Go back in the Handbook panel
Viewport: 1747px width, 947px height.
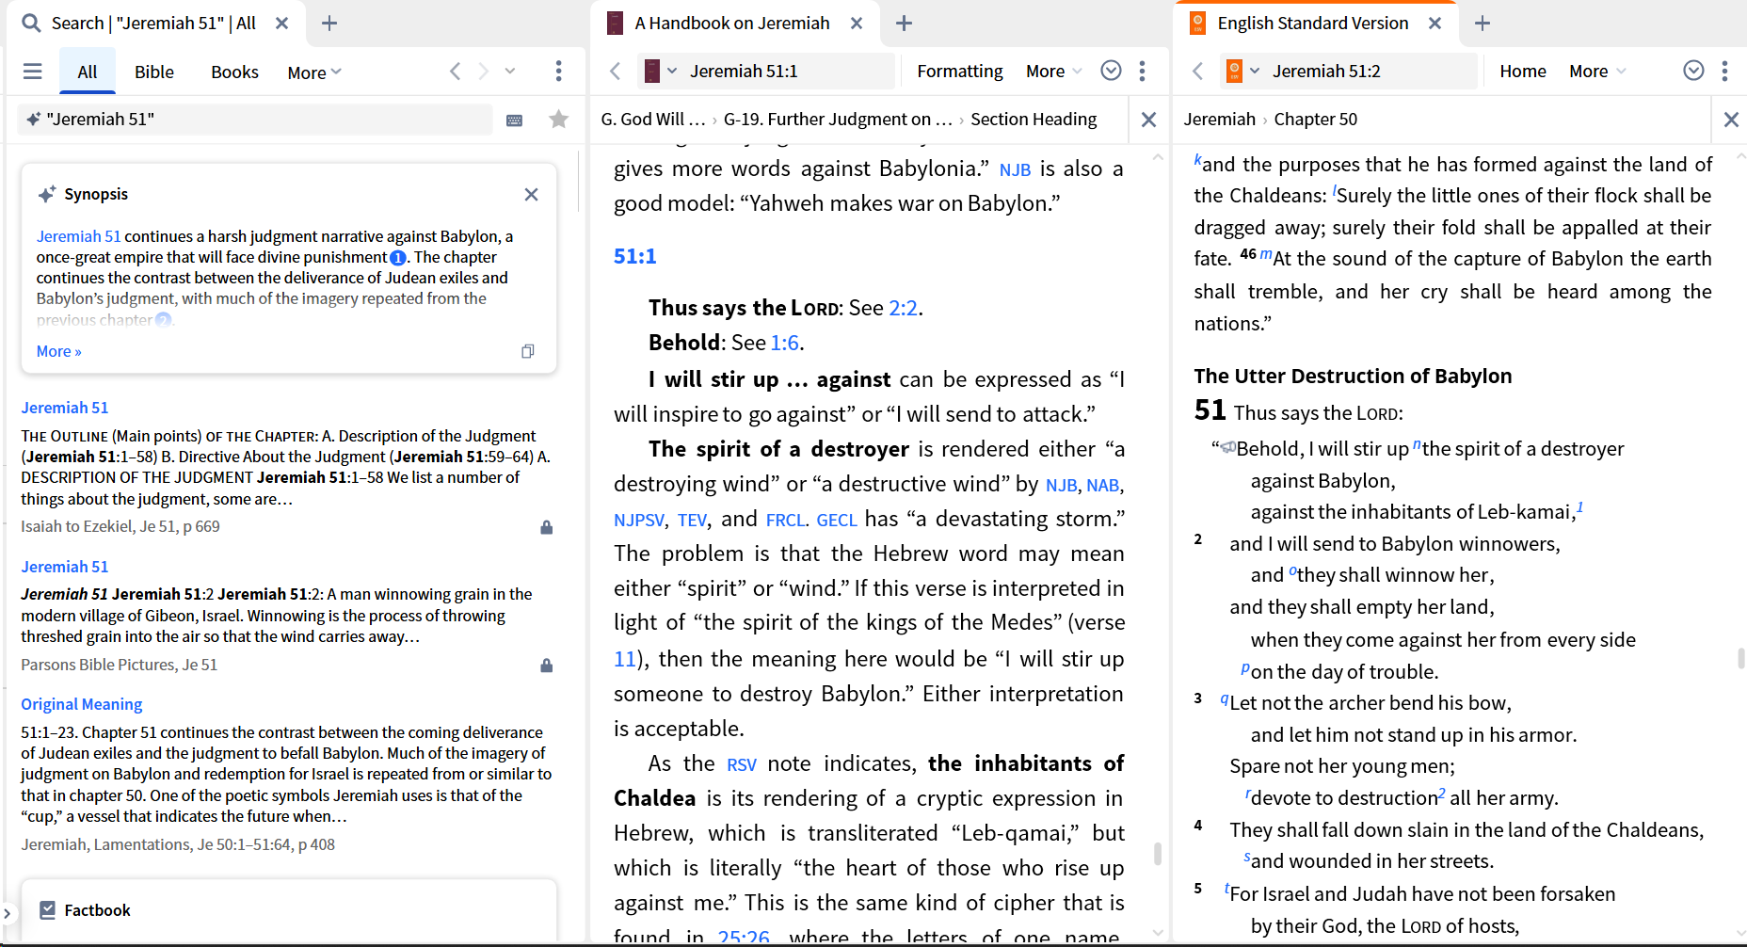click(616, 72)
